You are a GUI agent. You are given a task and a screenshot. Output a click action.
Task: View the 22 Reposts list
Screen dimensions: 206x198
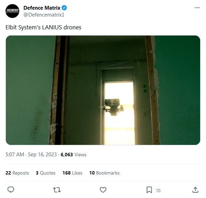[17, 173]
